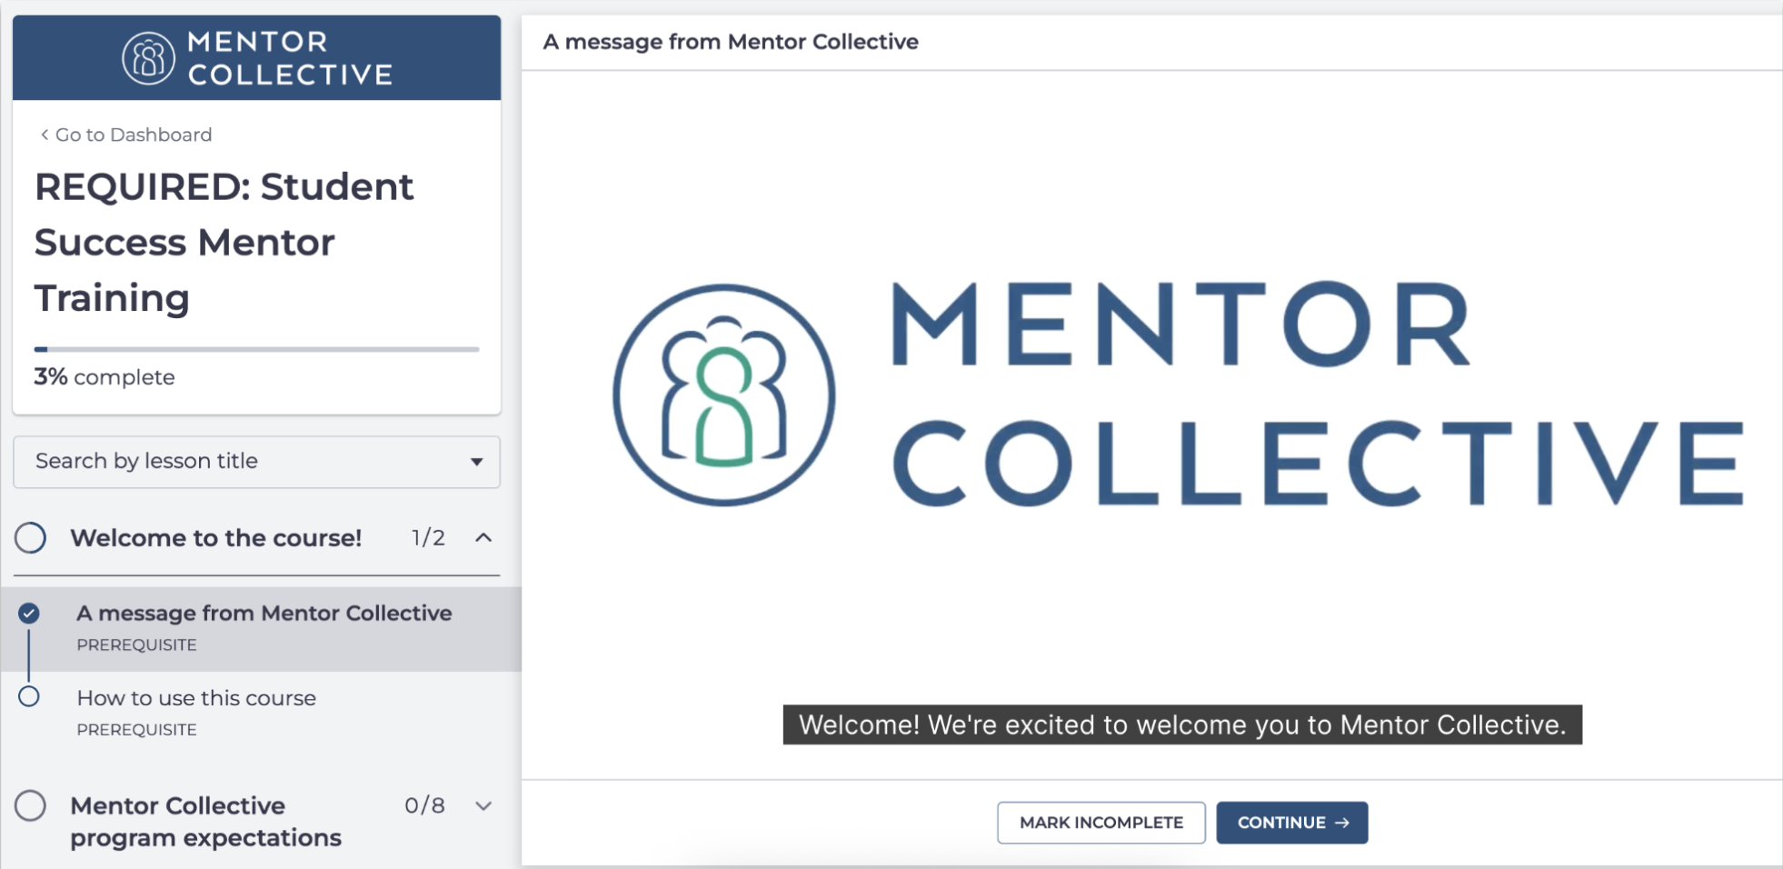This screenshot has height=869, width=1783.
Task: Expand the Mentor Collective program expectations section
Action: 483,805
